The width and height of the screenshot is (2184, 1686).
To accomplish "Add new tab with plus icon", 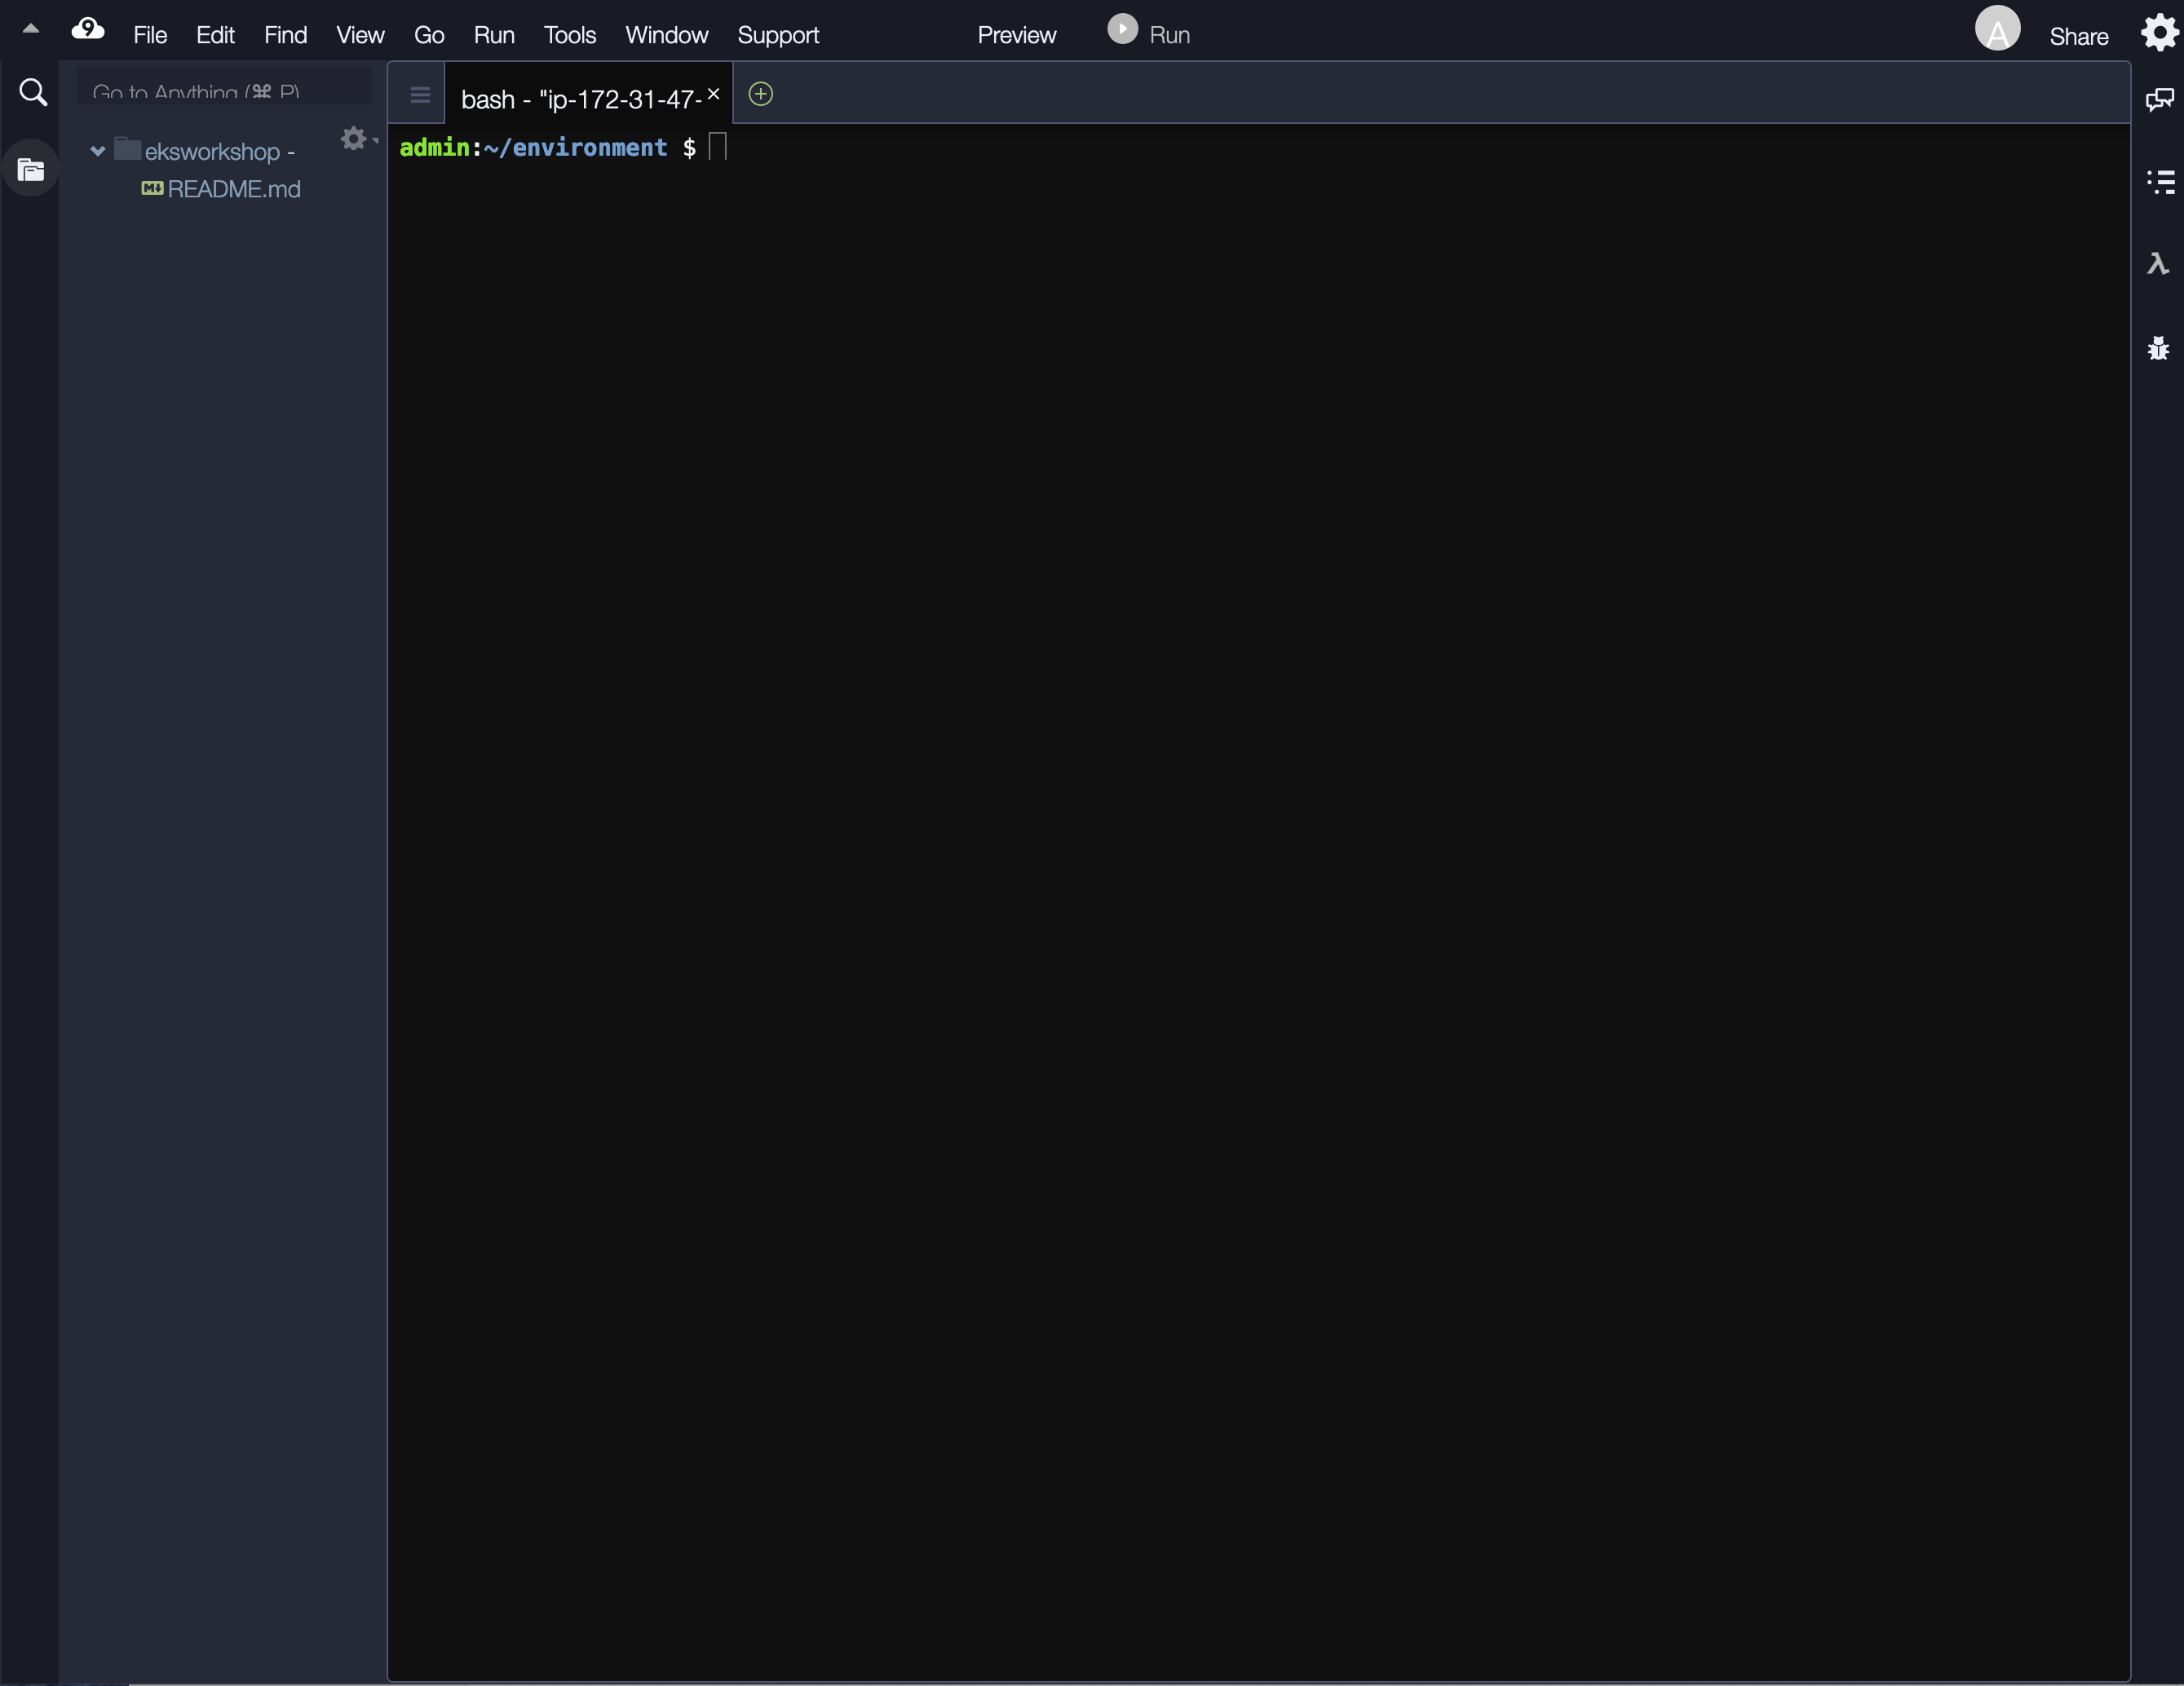I will tap(760, 94).
